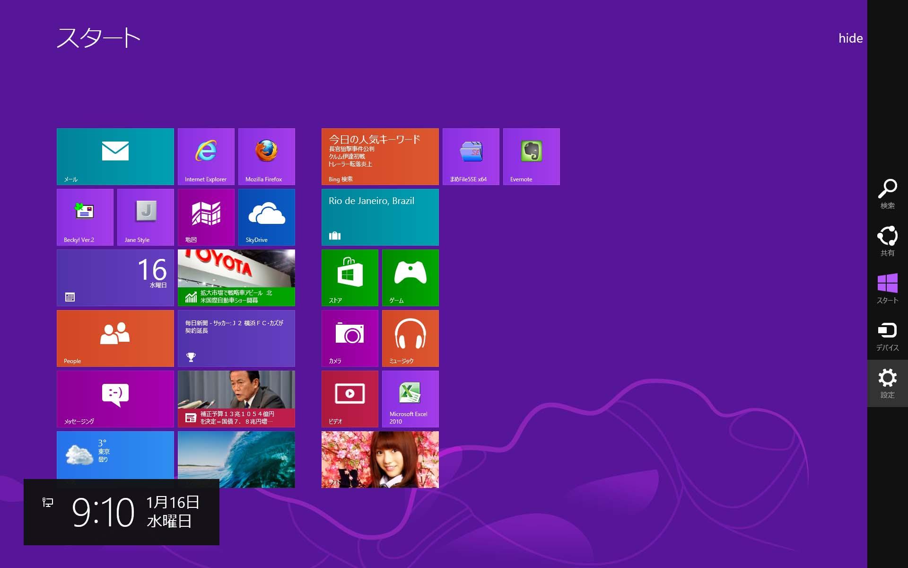Screen dimensions: 908x568
Task: Open the Camera tile
Action: 349,338
